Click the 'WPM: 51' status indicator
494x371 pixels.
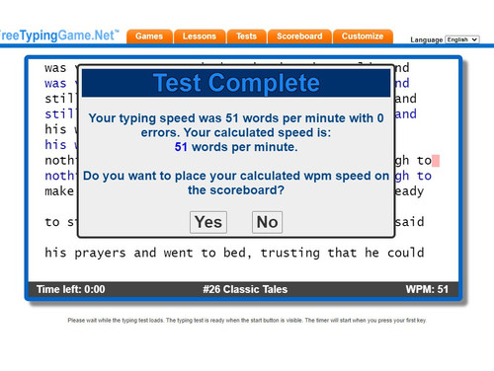pos(427,289)
